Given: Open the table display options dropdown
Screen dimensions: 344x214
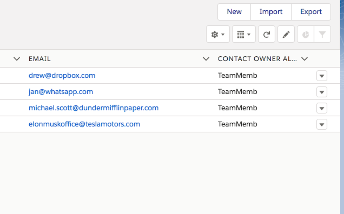Looking at the screenshot, I should (244, 34).
